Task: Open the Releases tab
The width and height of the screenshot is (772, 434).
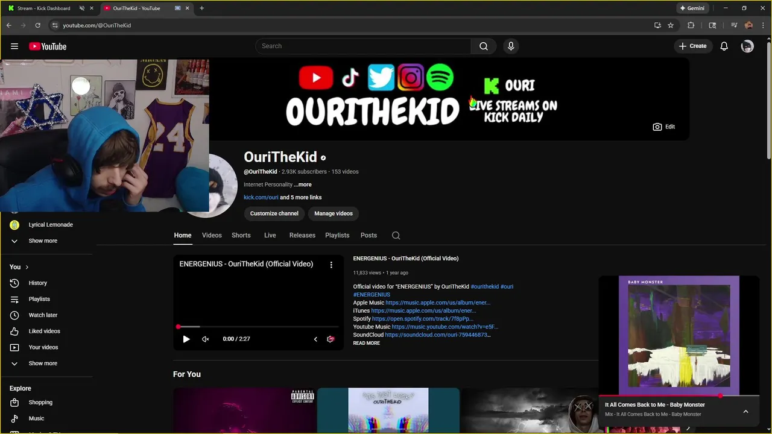Action: (x=302, y=235)
